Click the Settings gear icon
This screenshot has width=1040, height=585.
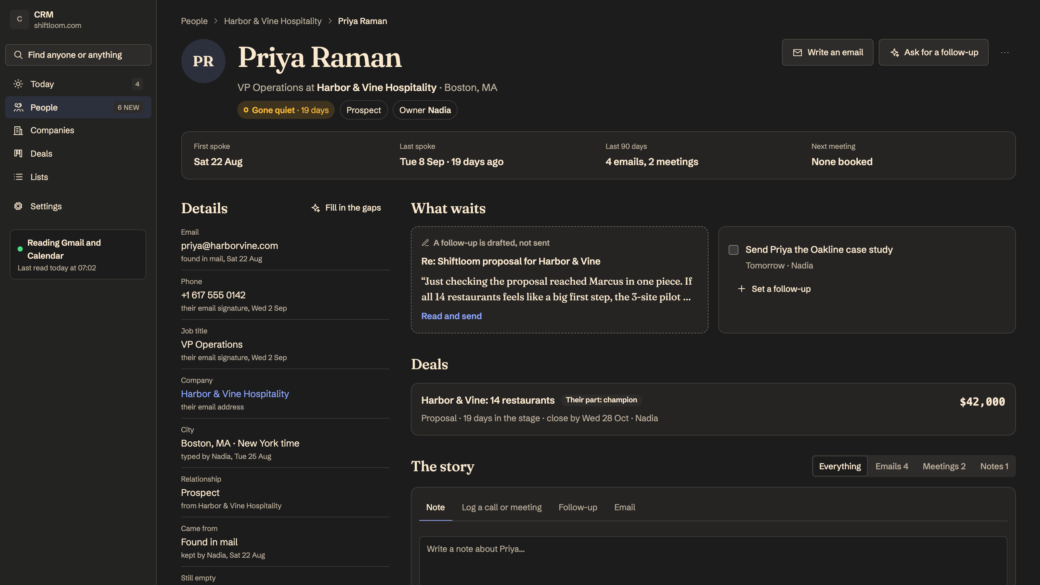coord(18,206)
